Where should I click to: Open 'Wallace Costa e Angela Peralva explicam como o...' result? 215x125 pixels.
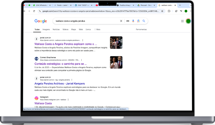click(x=66, y=44)
